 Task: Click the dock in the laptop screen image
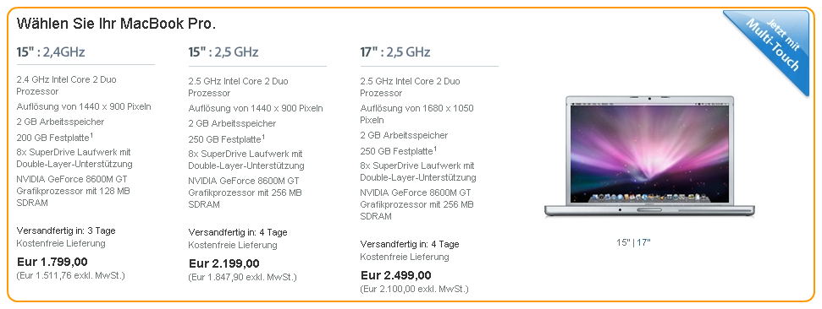click(649, 198)
